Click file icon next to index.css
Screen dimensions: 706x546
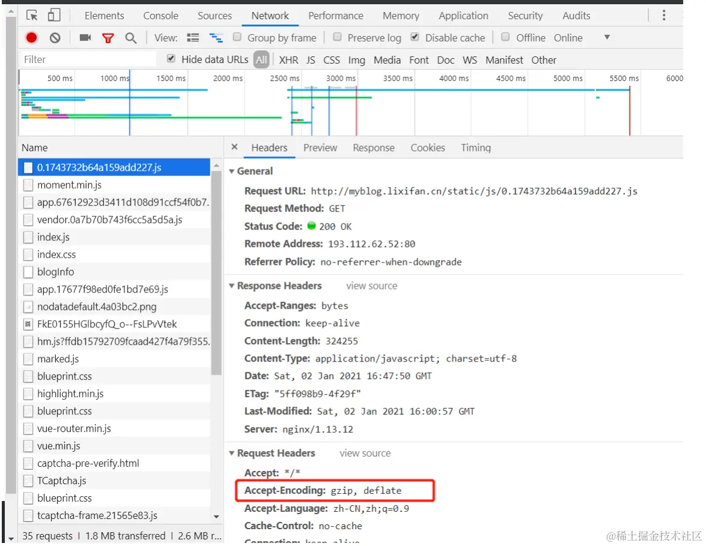coord(28,255)
